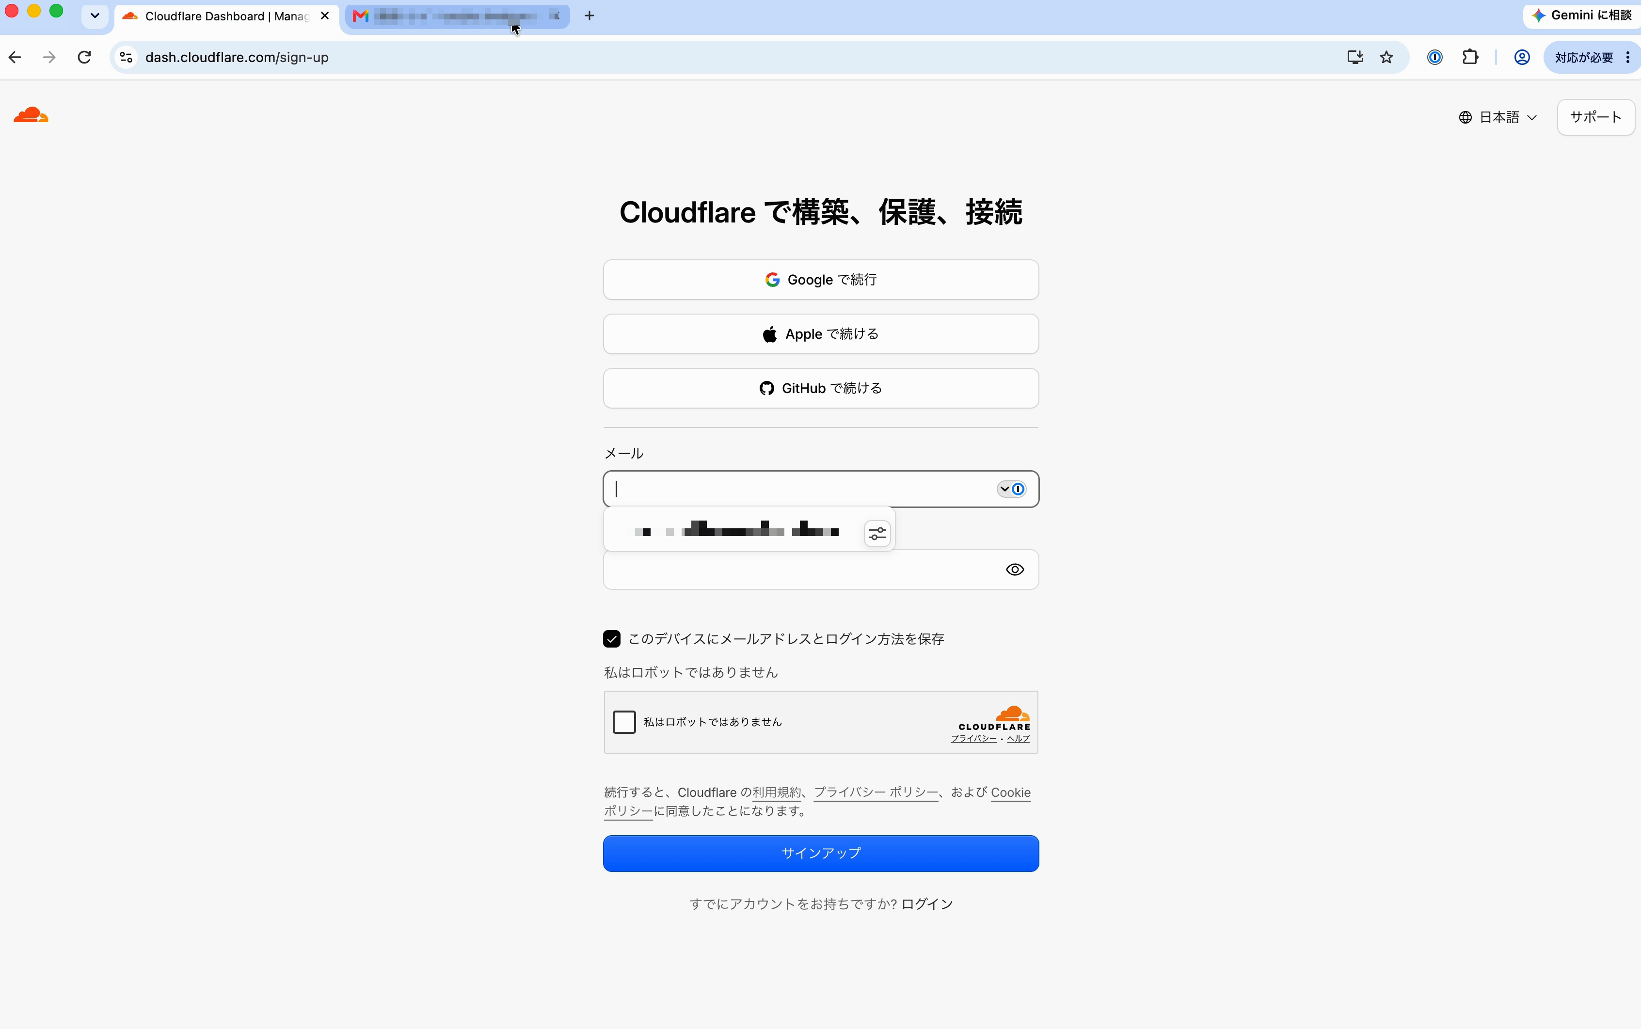Continue with Apple button

tap(821, 334)
